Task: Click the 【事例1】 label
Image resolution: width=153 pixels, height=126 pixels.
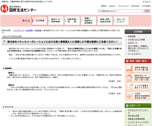Action: [x=11, y=73]
